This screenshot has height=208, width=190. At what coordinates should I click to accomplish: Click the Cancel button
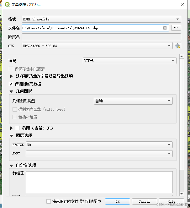145,201
